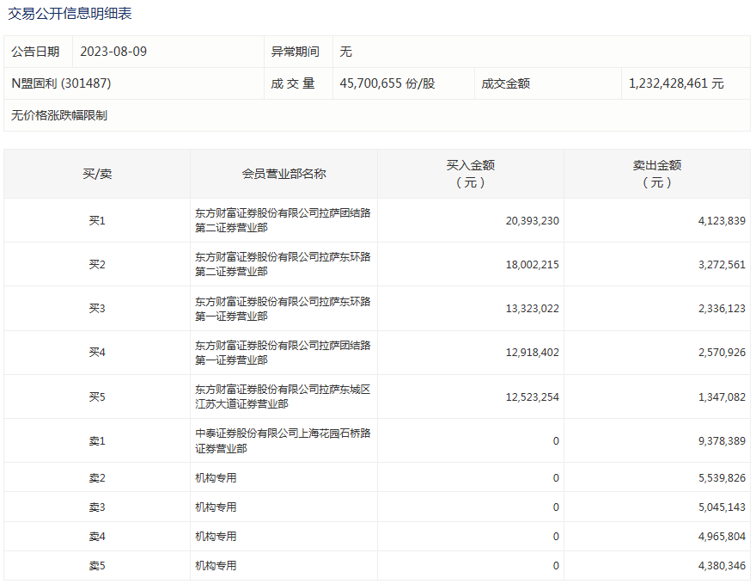Click the 卖出金额（元）column header
756x584 pixels.
pos(657,174)
